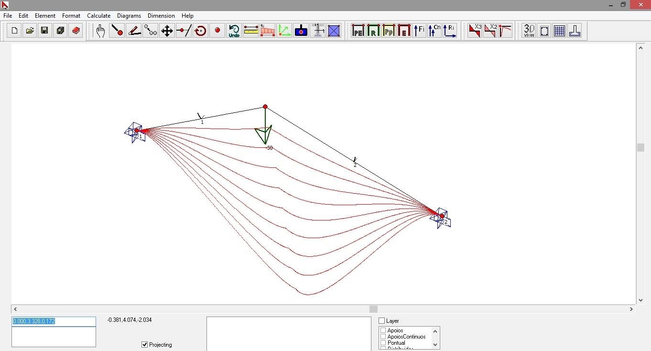
Task: Click the Ri reactions icon
Action: point(450,31)
